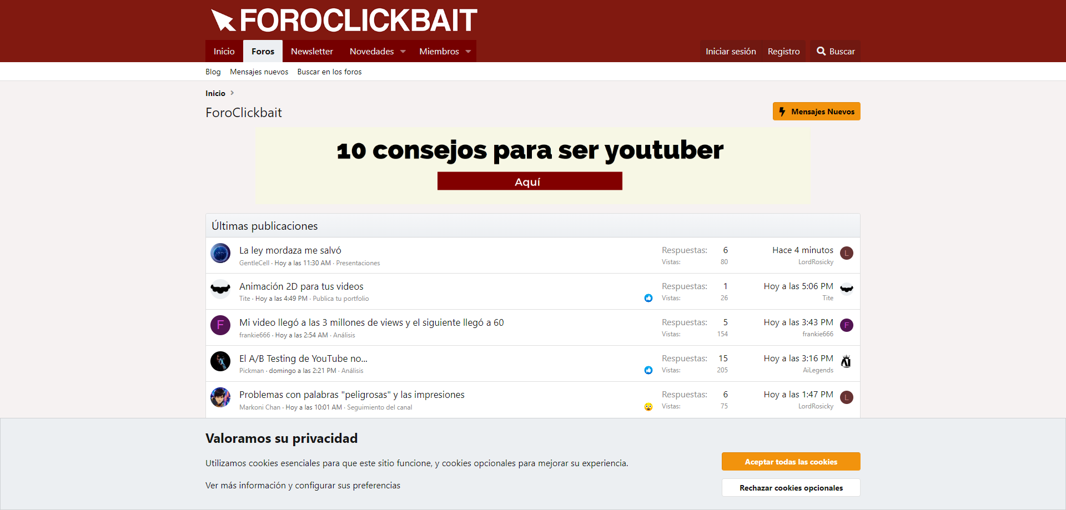Expand the Novedades dropdown
1066x510 pixels.
pyautogui.click(x=377, y=51)
